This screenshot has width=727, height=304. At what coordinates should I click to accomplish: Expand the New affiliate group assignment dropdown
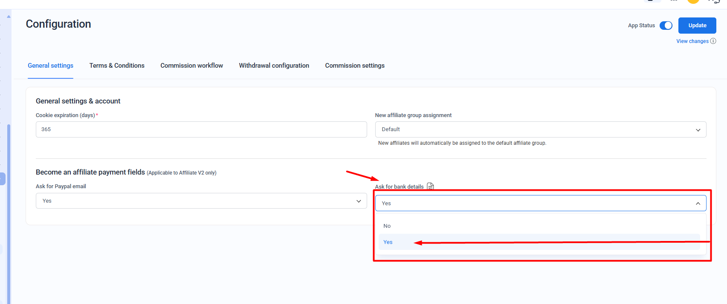tap(540, 129)
